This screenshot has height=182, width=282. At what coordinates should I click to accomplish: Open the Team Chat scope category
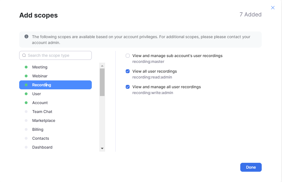pos(42,112)
